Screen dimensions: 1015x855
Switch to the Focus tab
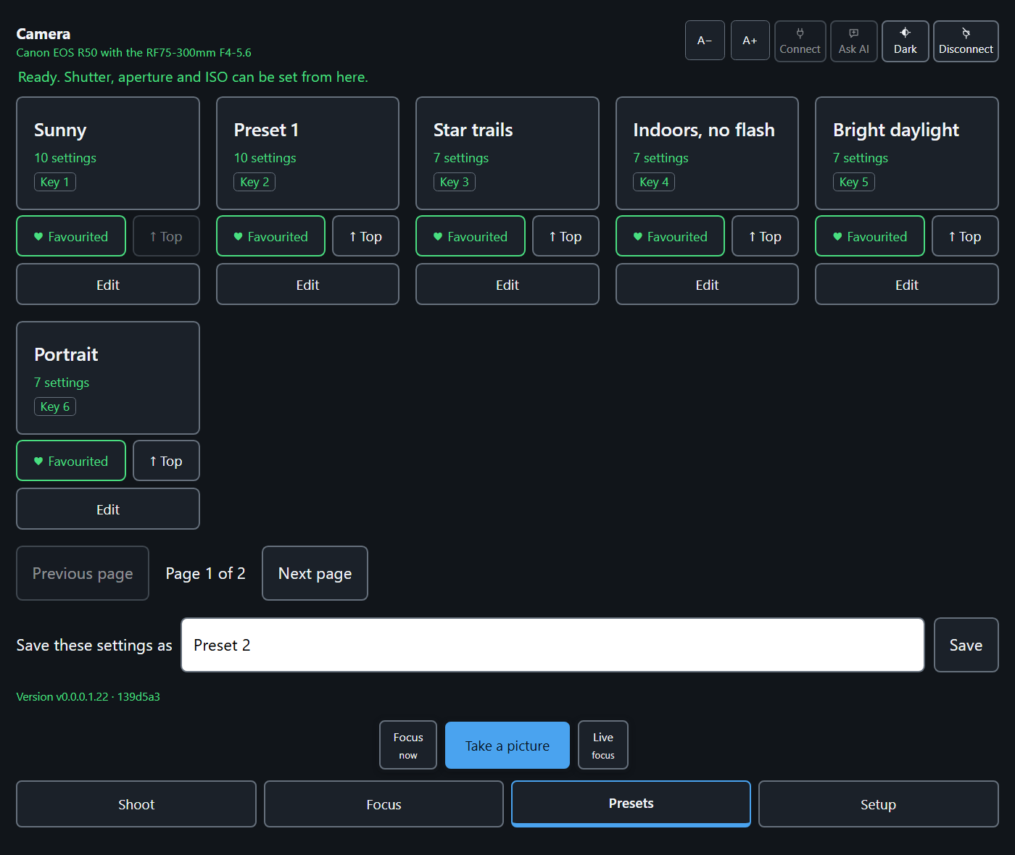tap(384, 804)
